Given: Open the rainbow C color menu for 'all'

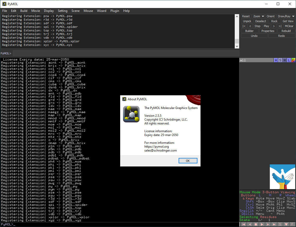Looking at the screenshot, I should (293, 60).
